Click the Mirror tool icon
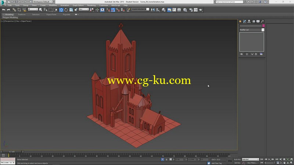Screen dimensions: 294x165 coord(153,10)
